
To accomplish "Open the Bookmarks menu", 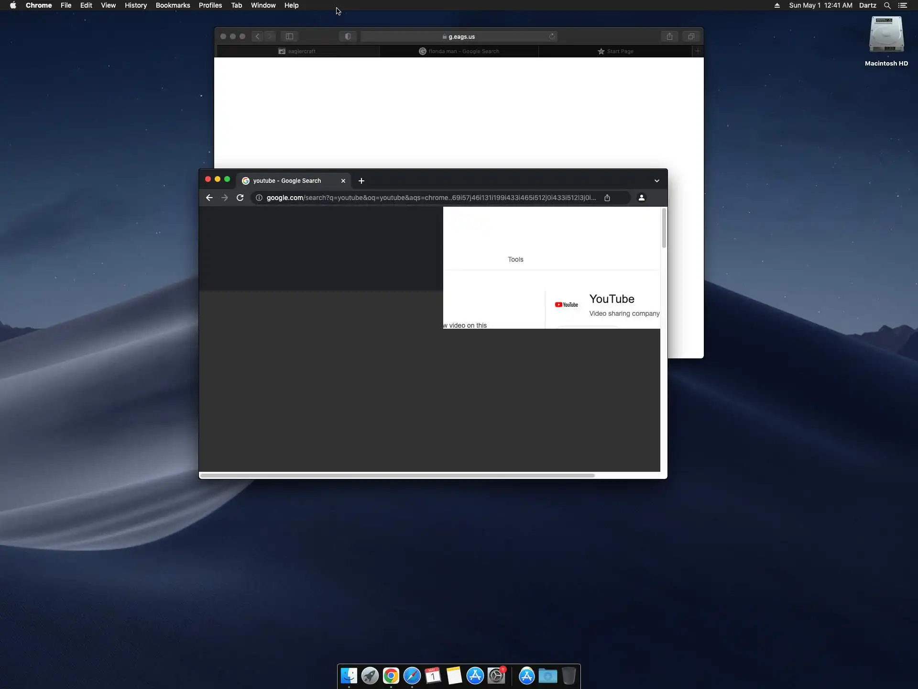I will tap(173, 5).
